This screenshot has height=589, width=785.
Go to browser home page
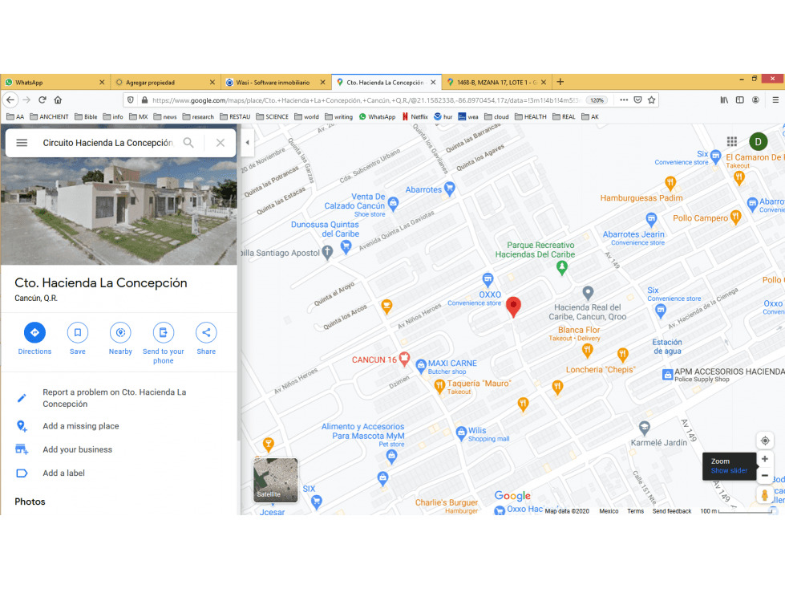coord(58,100)
